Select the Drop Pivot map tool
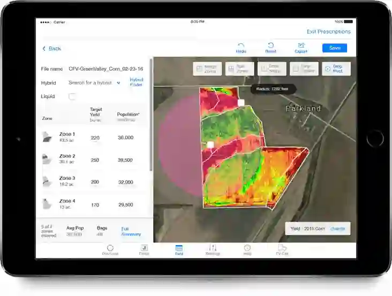Screen dimensions: 392x296 [336, 69]
